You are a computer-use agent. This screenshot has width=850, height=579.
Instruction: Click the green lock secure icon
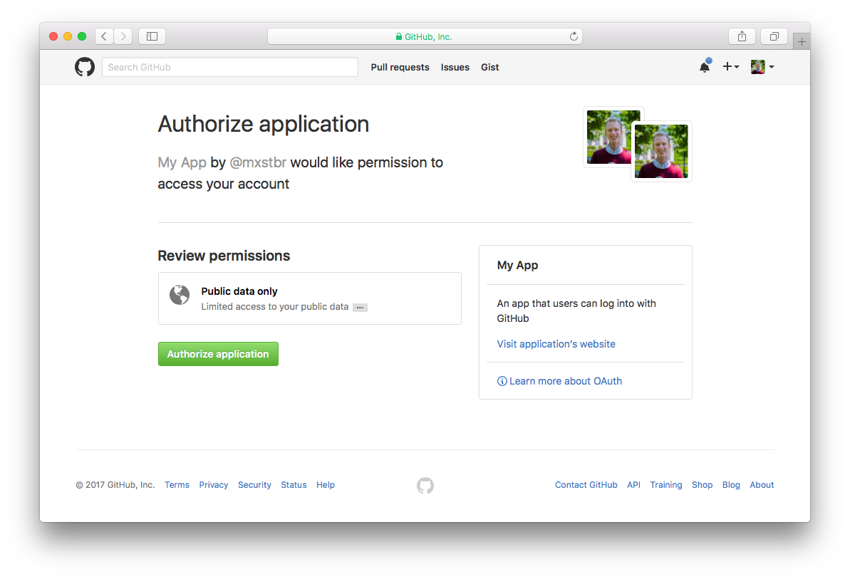[399, 36]
